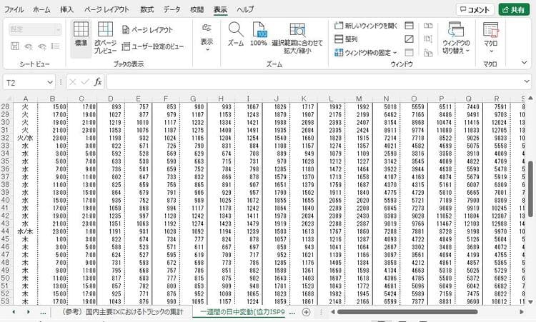Click the left sheet tabs ellipsis
536x322 pixels.
[x=43, y=313]
